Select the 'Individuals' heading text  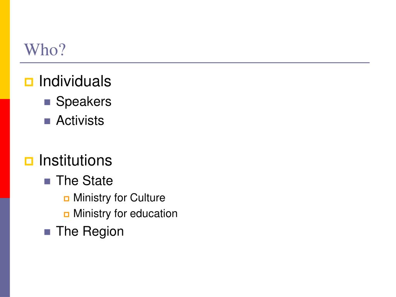[x=75, y=81]
